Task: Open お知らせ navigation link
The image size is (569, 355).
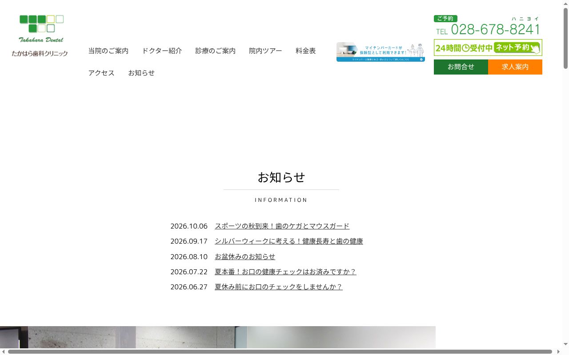Action: coord(141,73)
